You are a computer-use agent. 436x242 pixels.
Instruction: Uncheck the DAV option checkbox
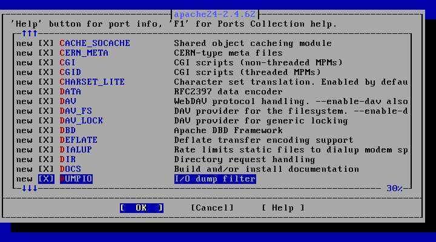click(x=46, y=102)
